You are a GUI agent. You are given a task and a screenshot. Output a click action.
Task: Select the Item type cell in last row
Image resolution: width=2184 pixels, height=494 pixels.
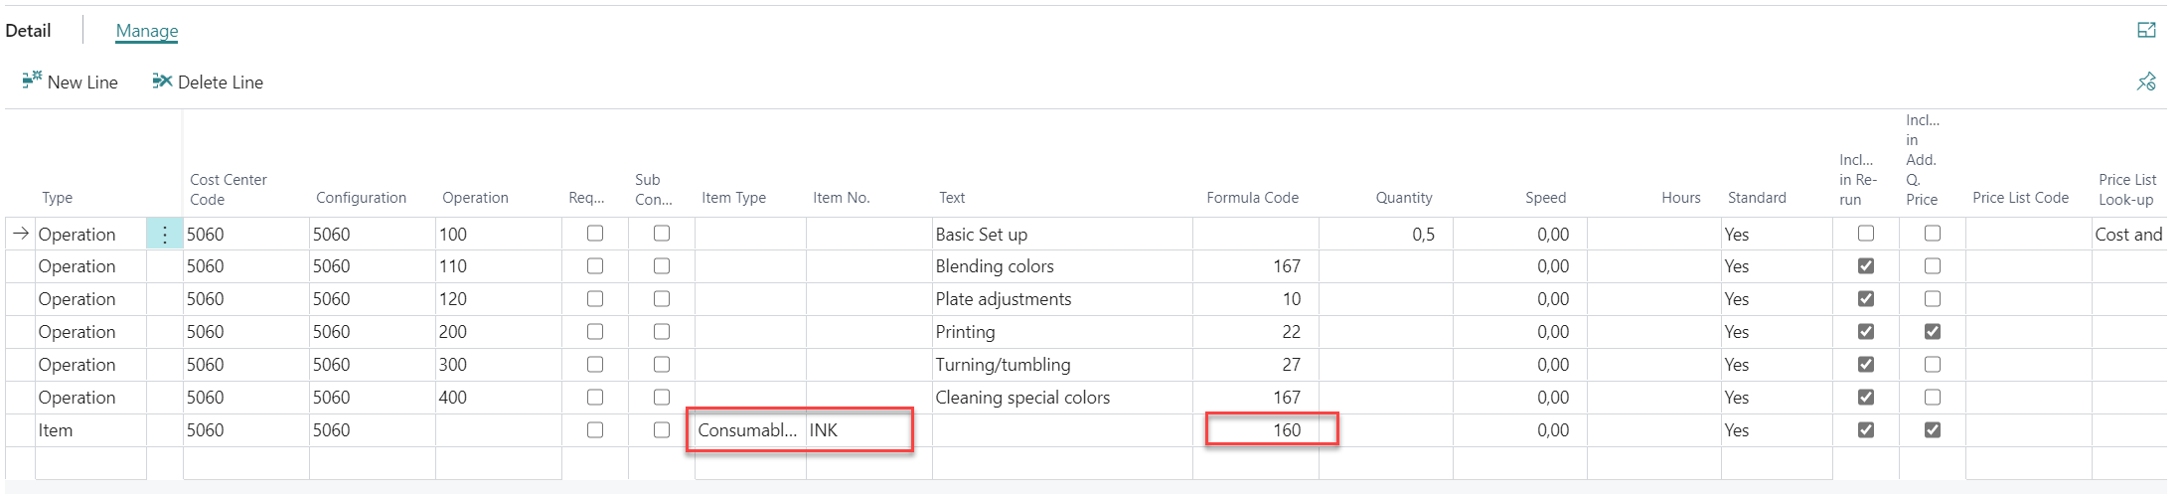click(90, 430)
